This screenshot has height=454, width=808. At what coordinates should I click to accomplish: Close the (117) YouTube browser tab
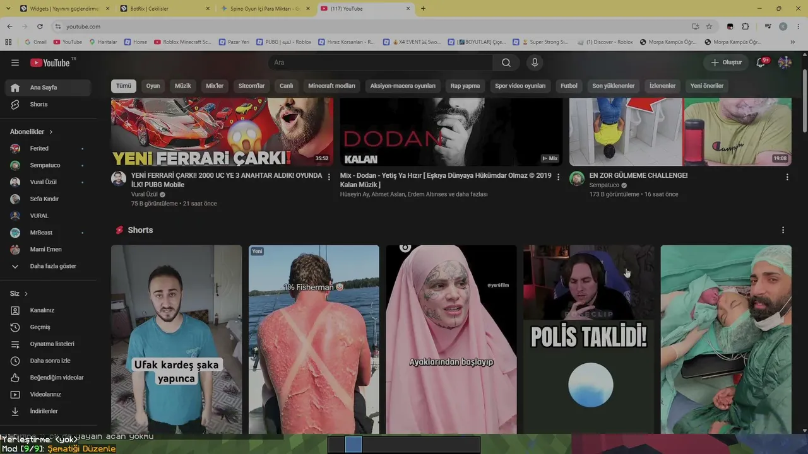click(408, 9)
